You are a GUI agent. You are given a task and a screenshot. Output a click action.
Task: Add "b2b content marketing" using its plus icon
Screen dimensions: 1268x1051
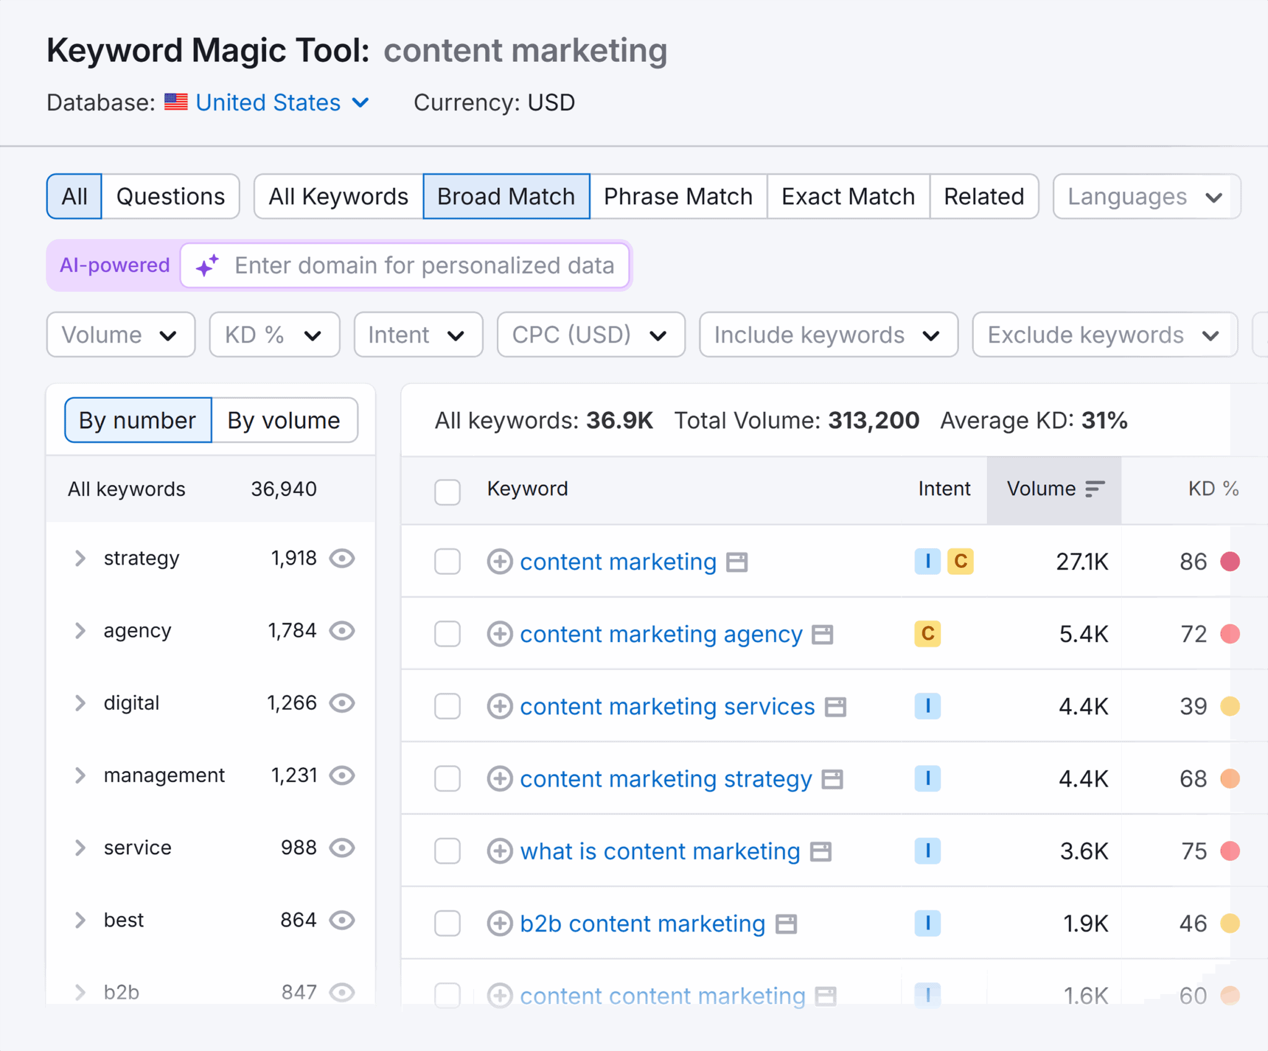(500, 923)
